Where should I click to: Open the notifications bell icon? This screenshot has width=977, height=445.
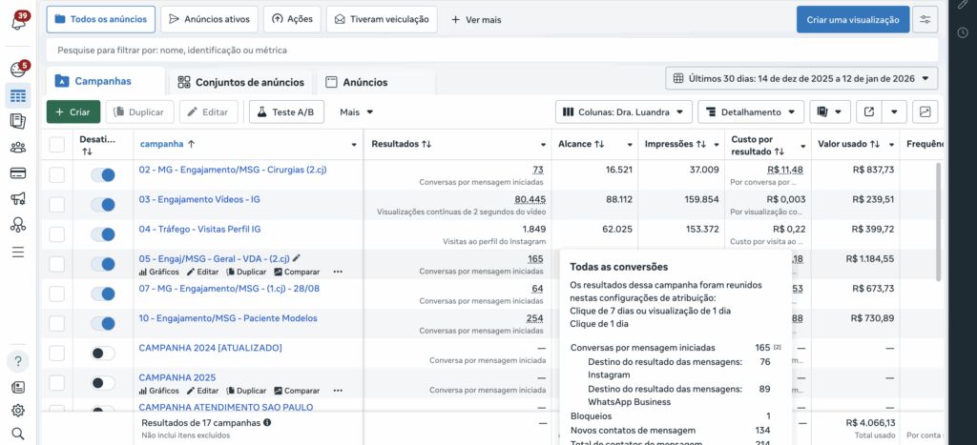pos(16,19)
